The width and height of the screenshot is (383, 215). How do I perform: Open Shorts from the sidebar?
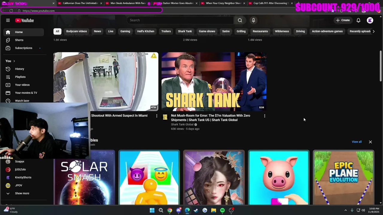coord(24,40)
